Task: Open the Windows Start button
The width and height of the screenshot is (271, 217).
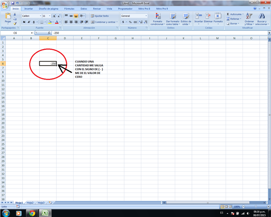Action: pyautogui.click(x=6, y=213)
